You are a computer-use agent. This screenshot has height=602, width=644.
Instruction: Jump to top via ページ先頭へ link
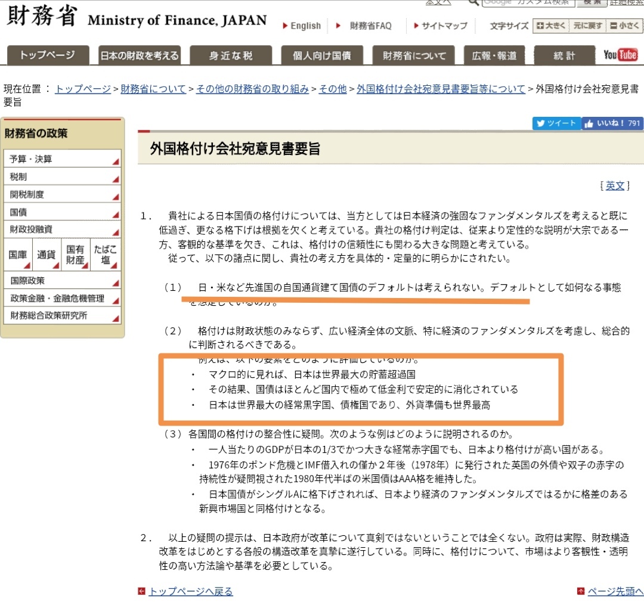tap(615, 591)
